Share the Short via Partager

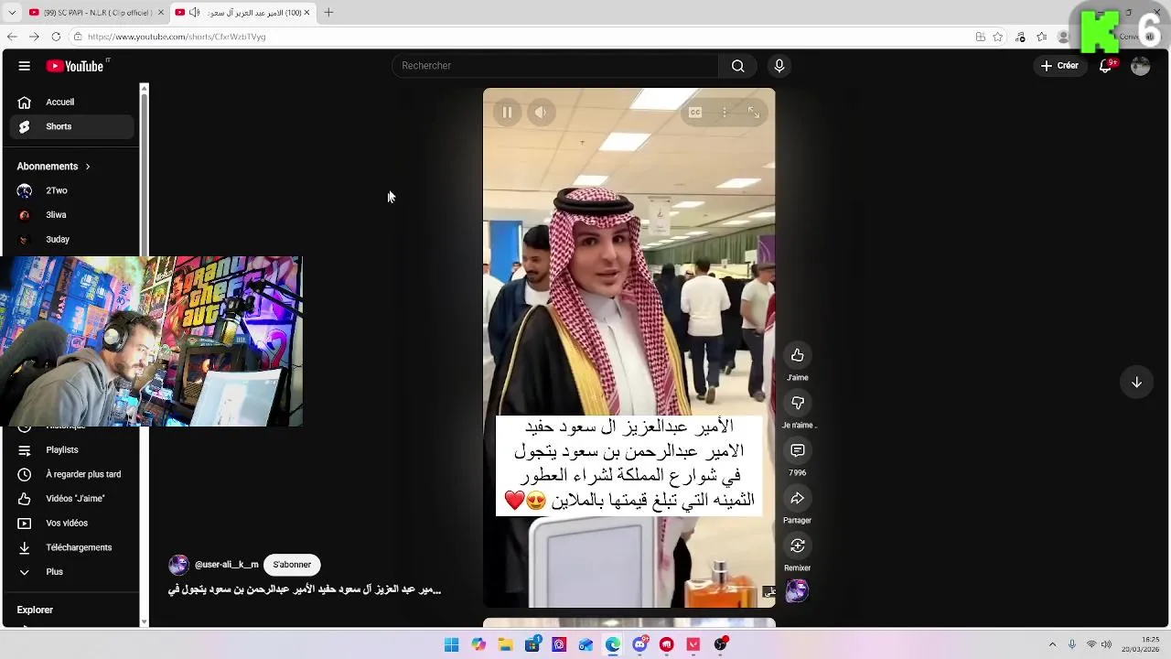(798, 498)
